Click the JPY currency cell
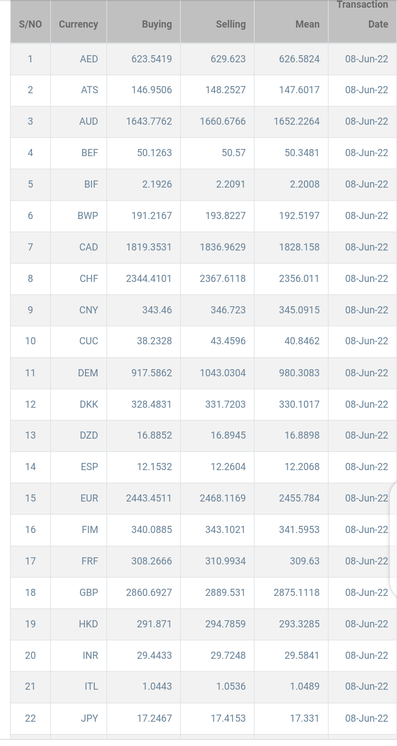Screen dimensions: 397x746 pyautogui.click(x=78, y=718)
